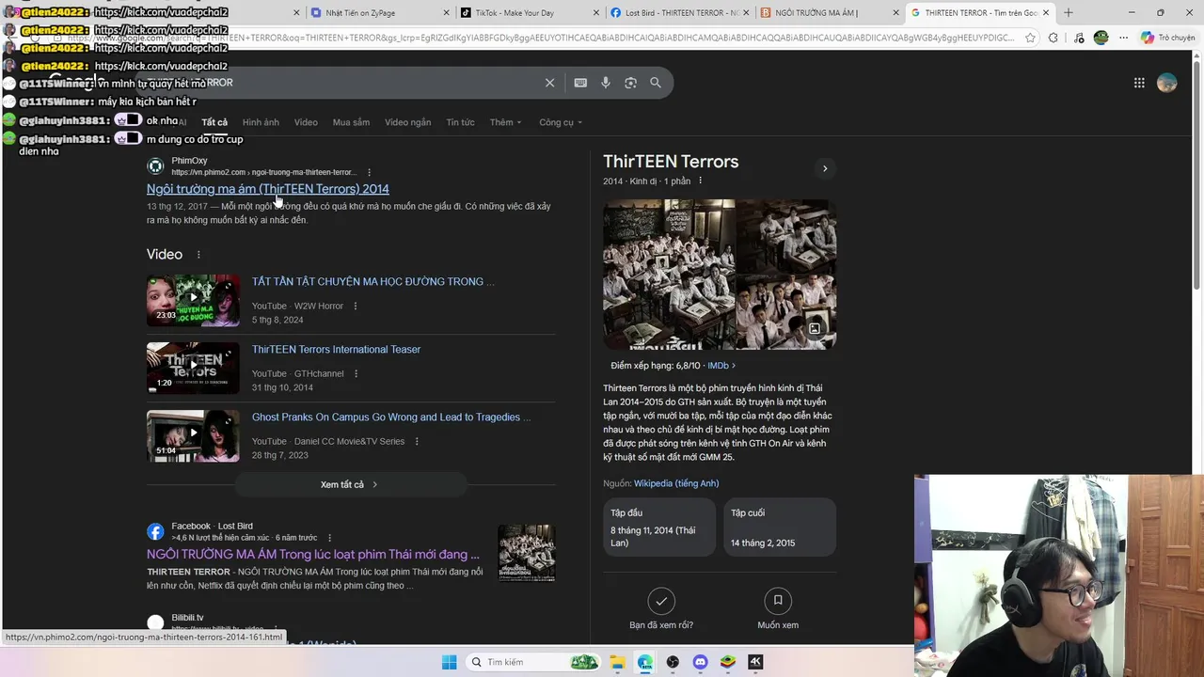
Task: Open OBS Studio from the taskbar
Action: (673, 662)
